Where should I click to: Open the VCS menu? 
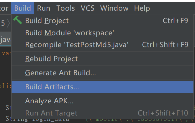coord(88,8)
